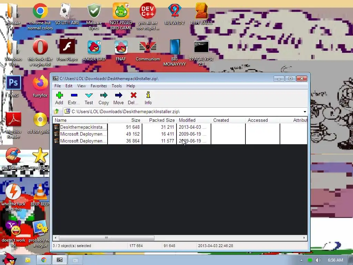Go up one folder level arrow

pos(57,111)
